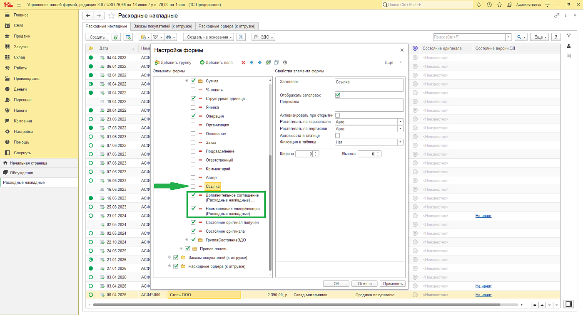Confirm the form settings with OK
This screenshot has height=315, width=583.
click(336, 283)
